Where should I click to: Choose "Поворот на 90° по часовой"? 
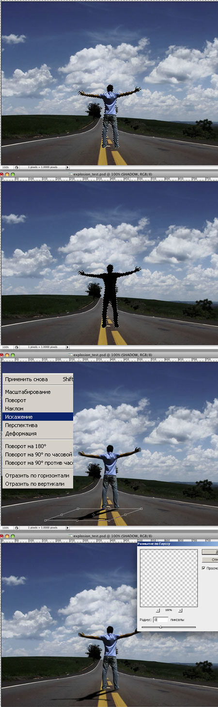click(x=37, y=455)
